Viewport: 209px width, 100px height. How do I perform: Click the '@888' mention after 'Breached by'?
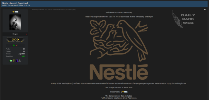click(x=124, y=92)
